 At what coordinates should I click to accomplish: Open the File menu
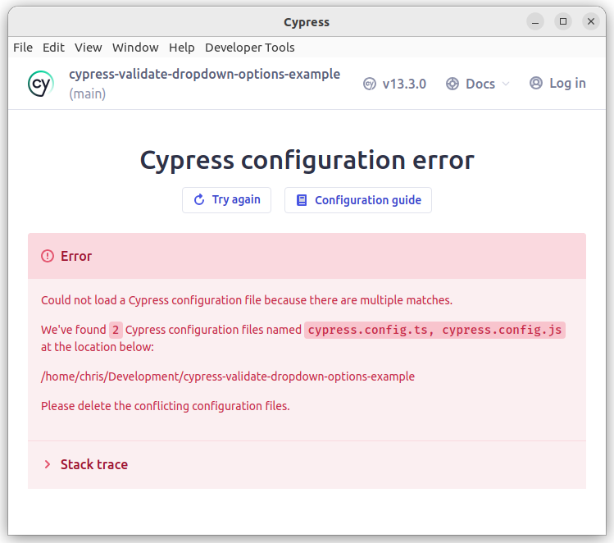[x=23, y=48]
